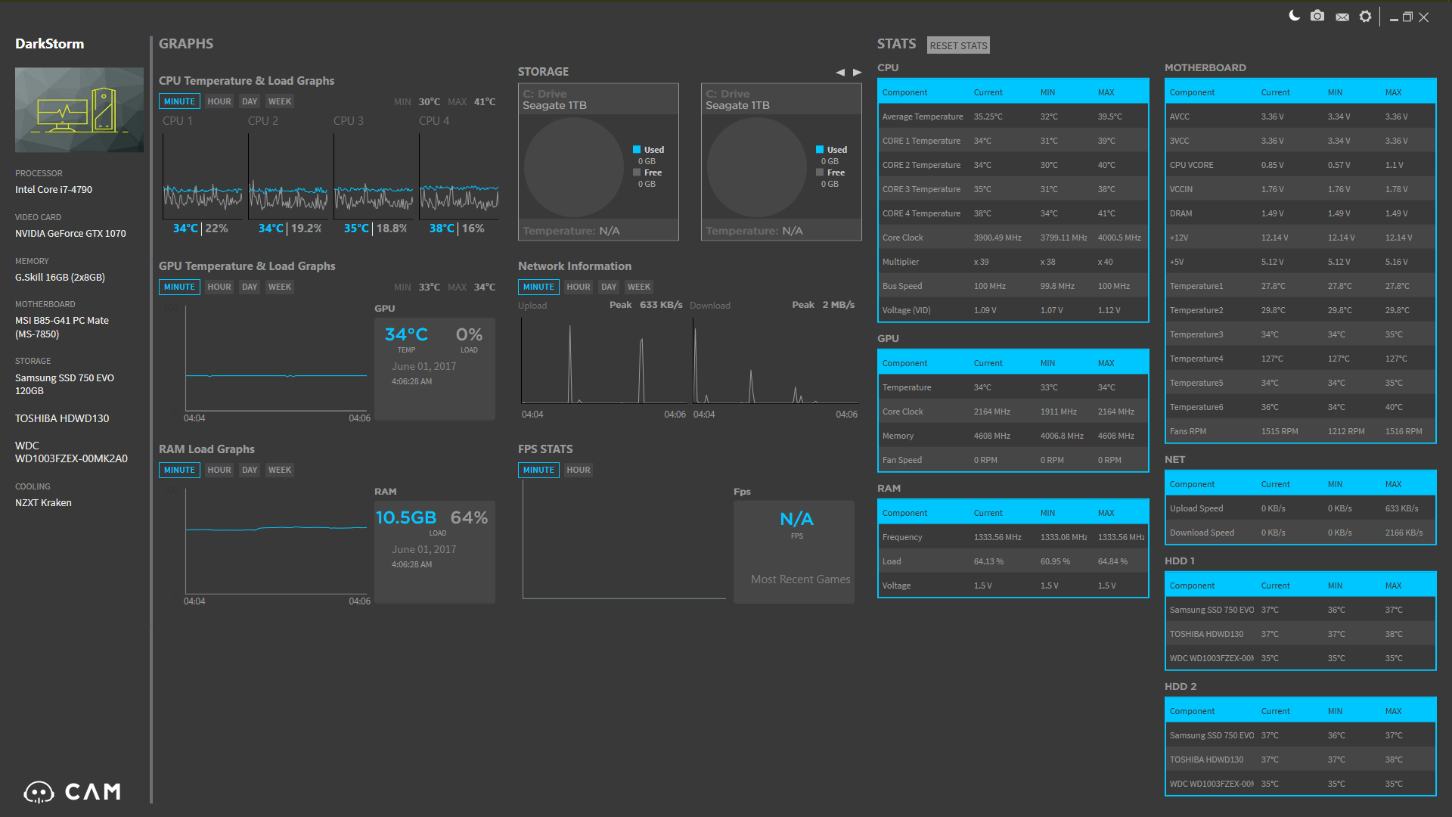This screenshot has height=817, width=1452.
Task: Click Upload Speed row in NET table
Action: click(x=1300, y=508)
